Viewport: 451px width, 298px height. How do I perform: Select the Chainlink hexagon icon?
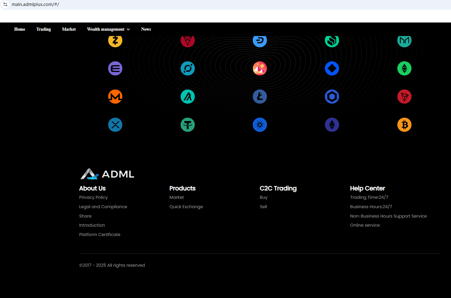(x=332, y=97)
